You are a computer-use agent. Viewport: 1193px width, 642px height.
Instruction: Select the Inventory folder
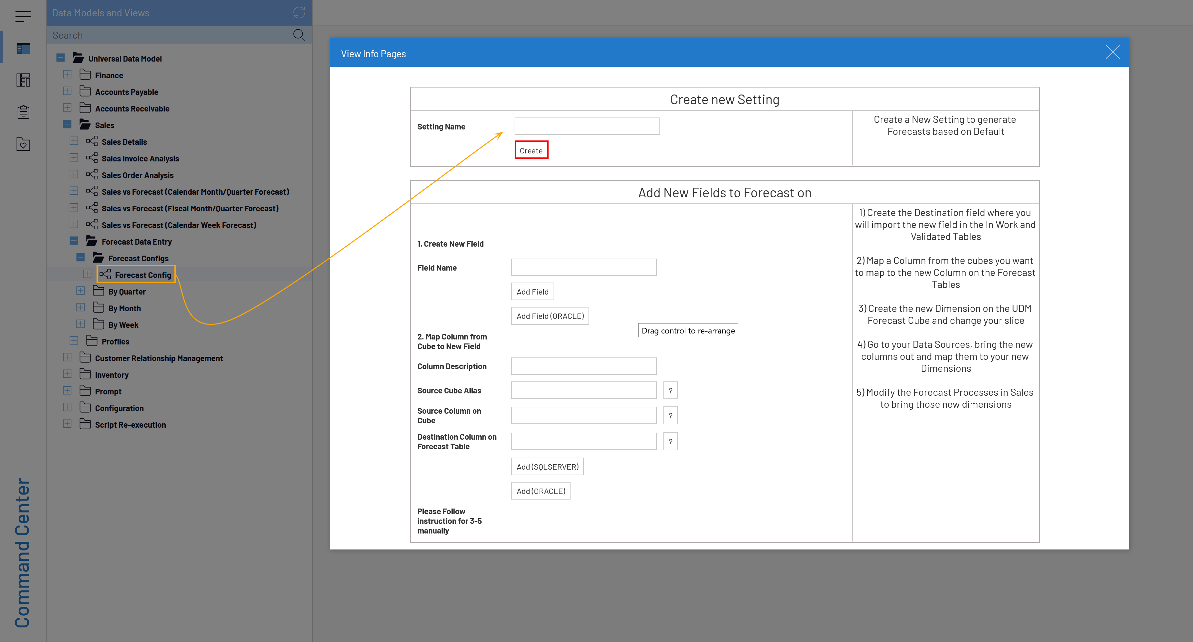point(112,375)
